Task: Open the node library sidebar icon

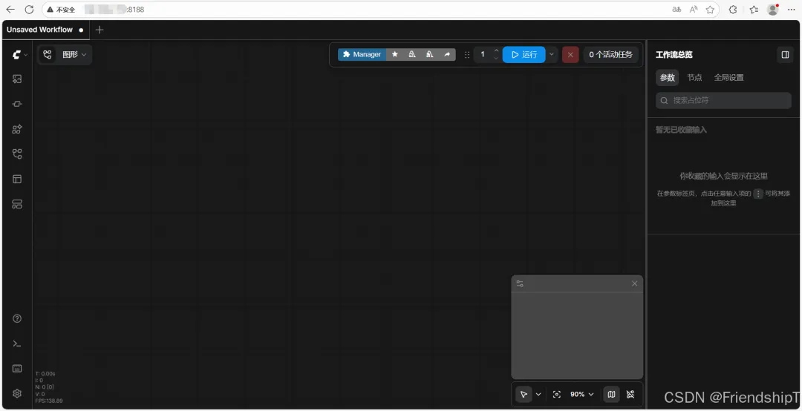Action: pos(17,104)
